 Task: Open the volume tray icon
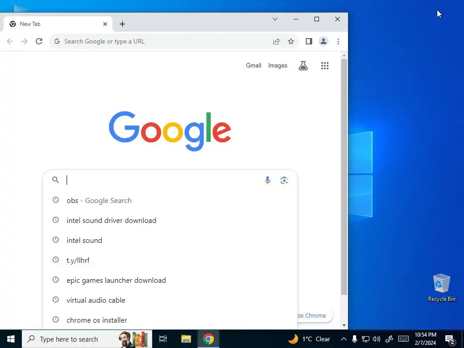[377, 339]
